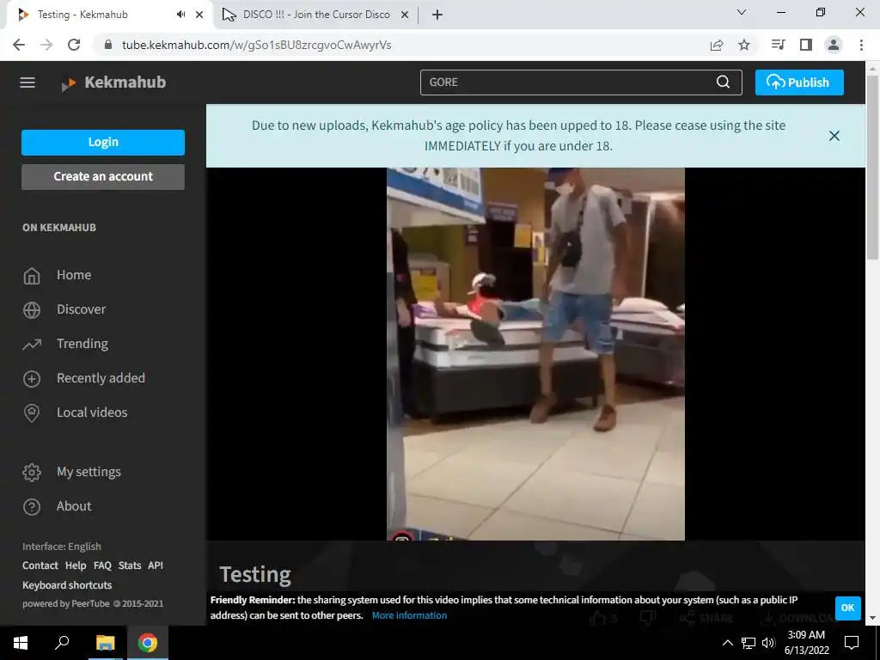This screenshot has width=880, height=660.
Task: Open My settings
Action: (x=89, y=472)
